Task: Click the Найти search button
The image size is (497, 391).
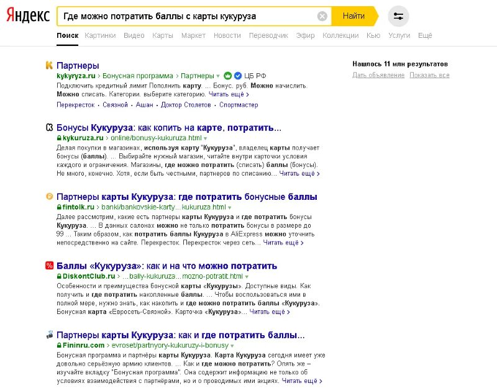Action: point(354,16)
